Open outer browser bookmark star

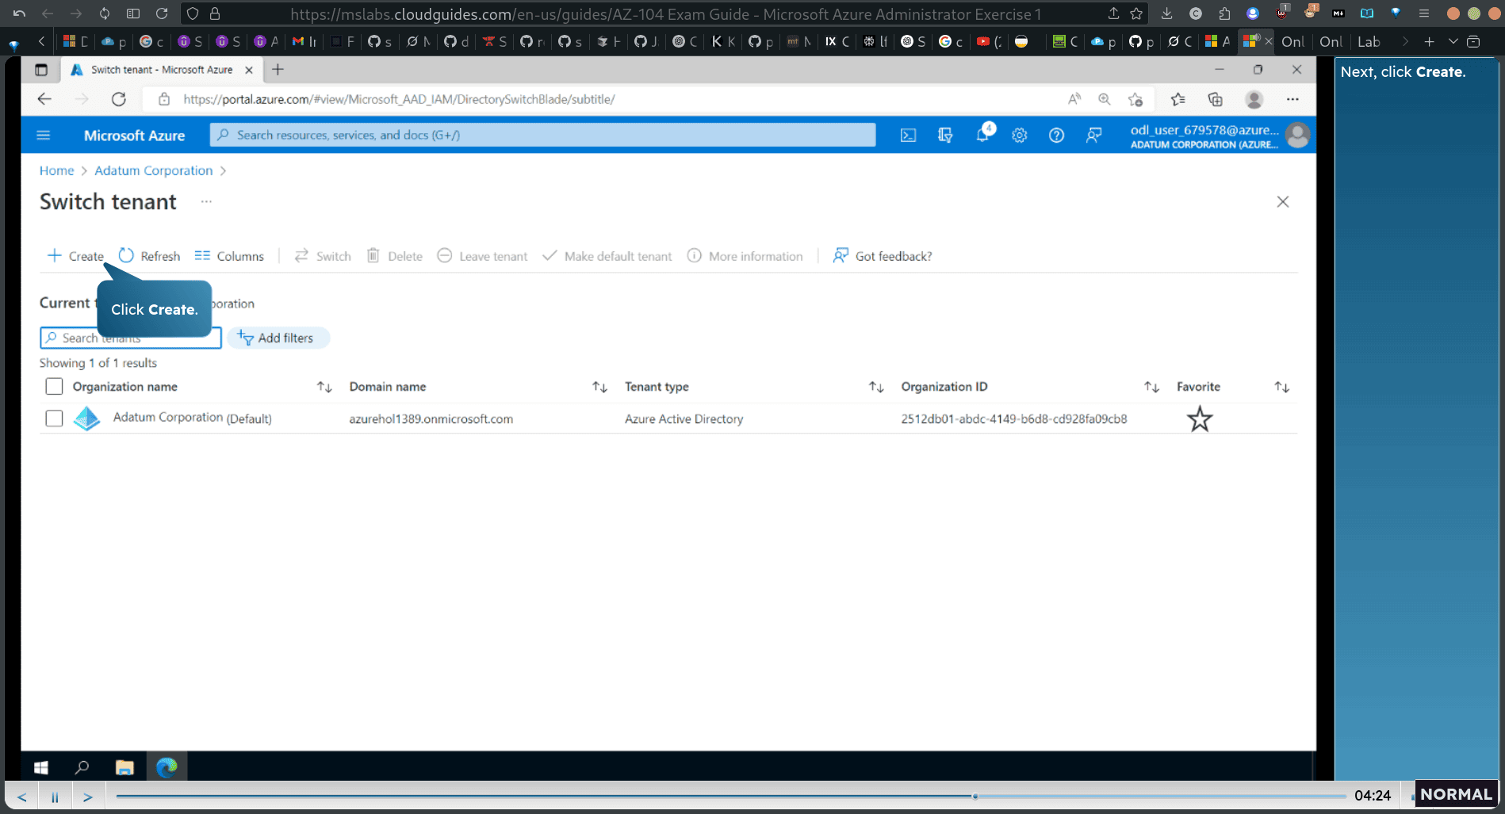pyautogui.click(x=1136, y=13)
